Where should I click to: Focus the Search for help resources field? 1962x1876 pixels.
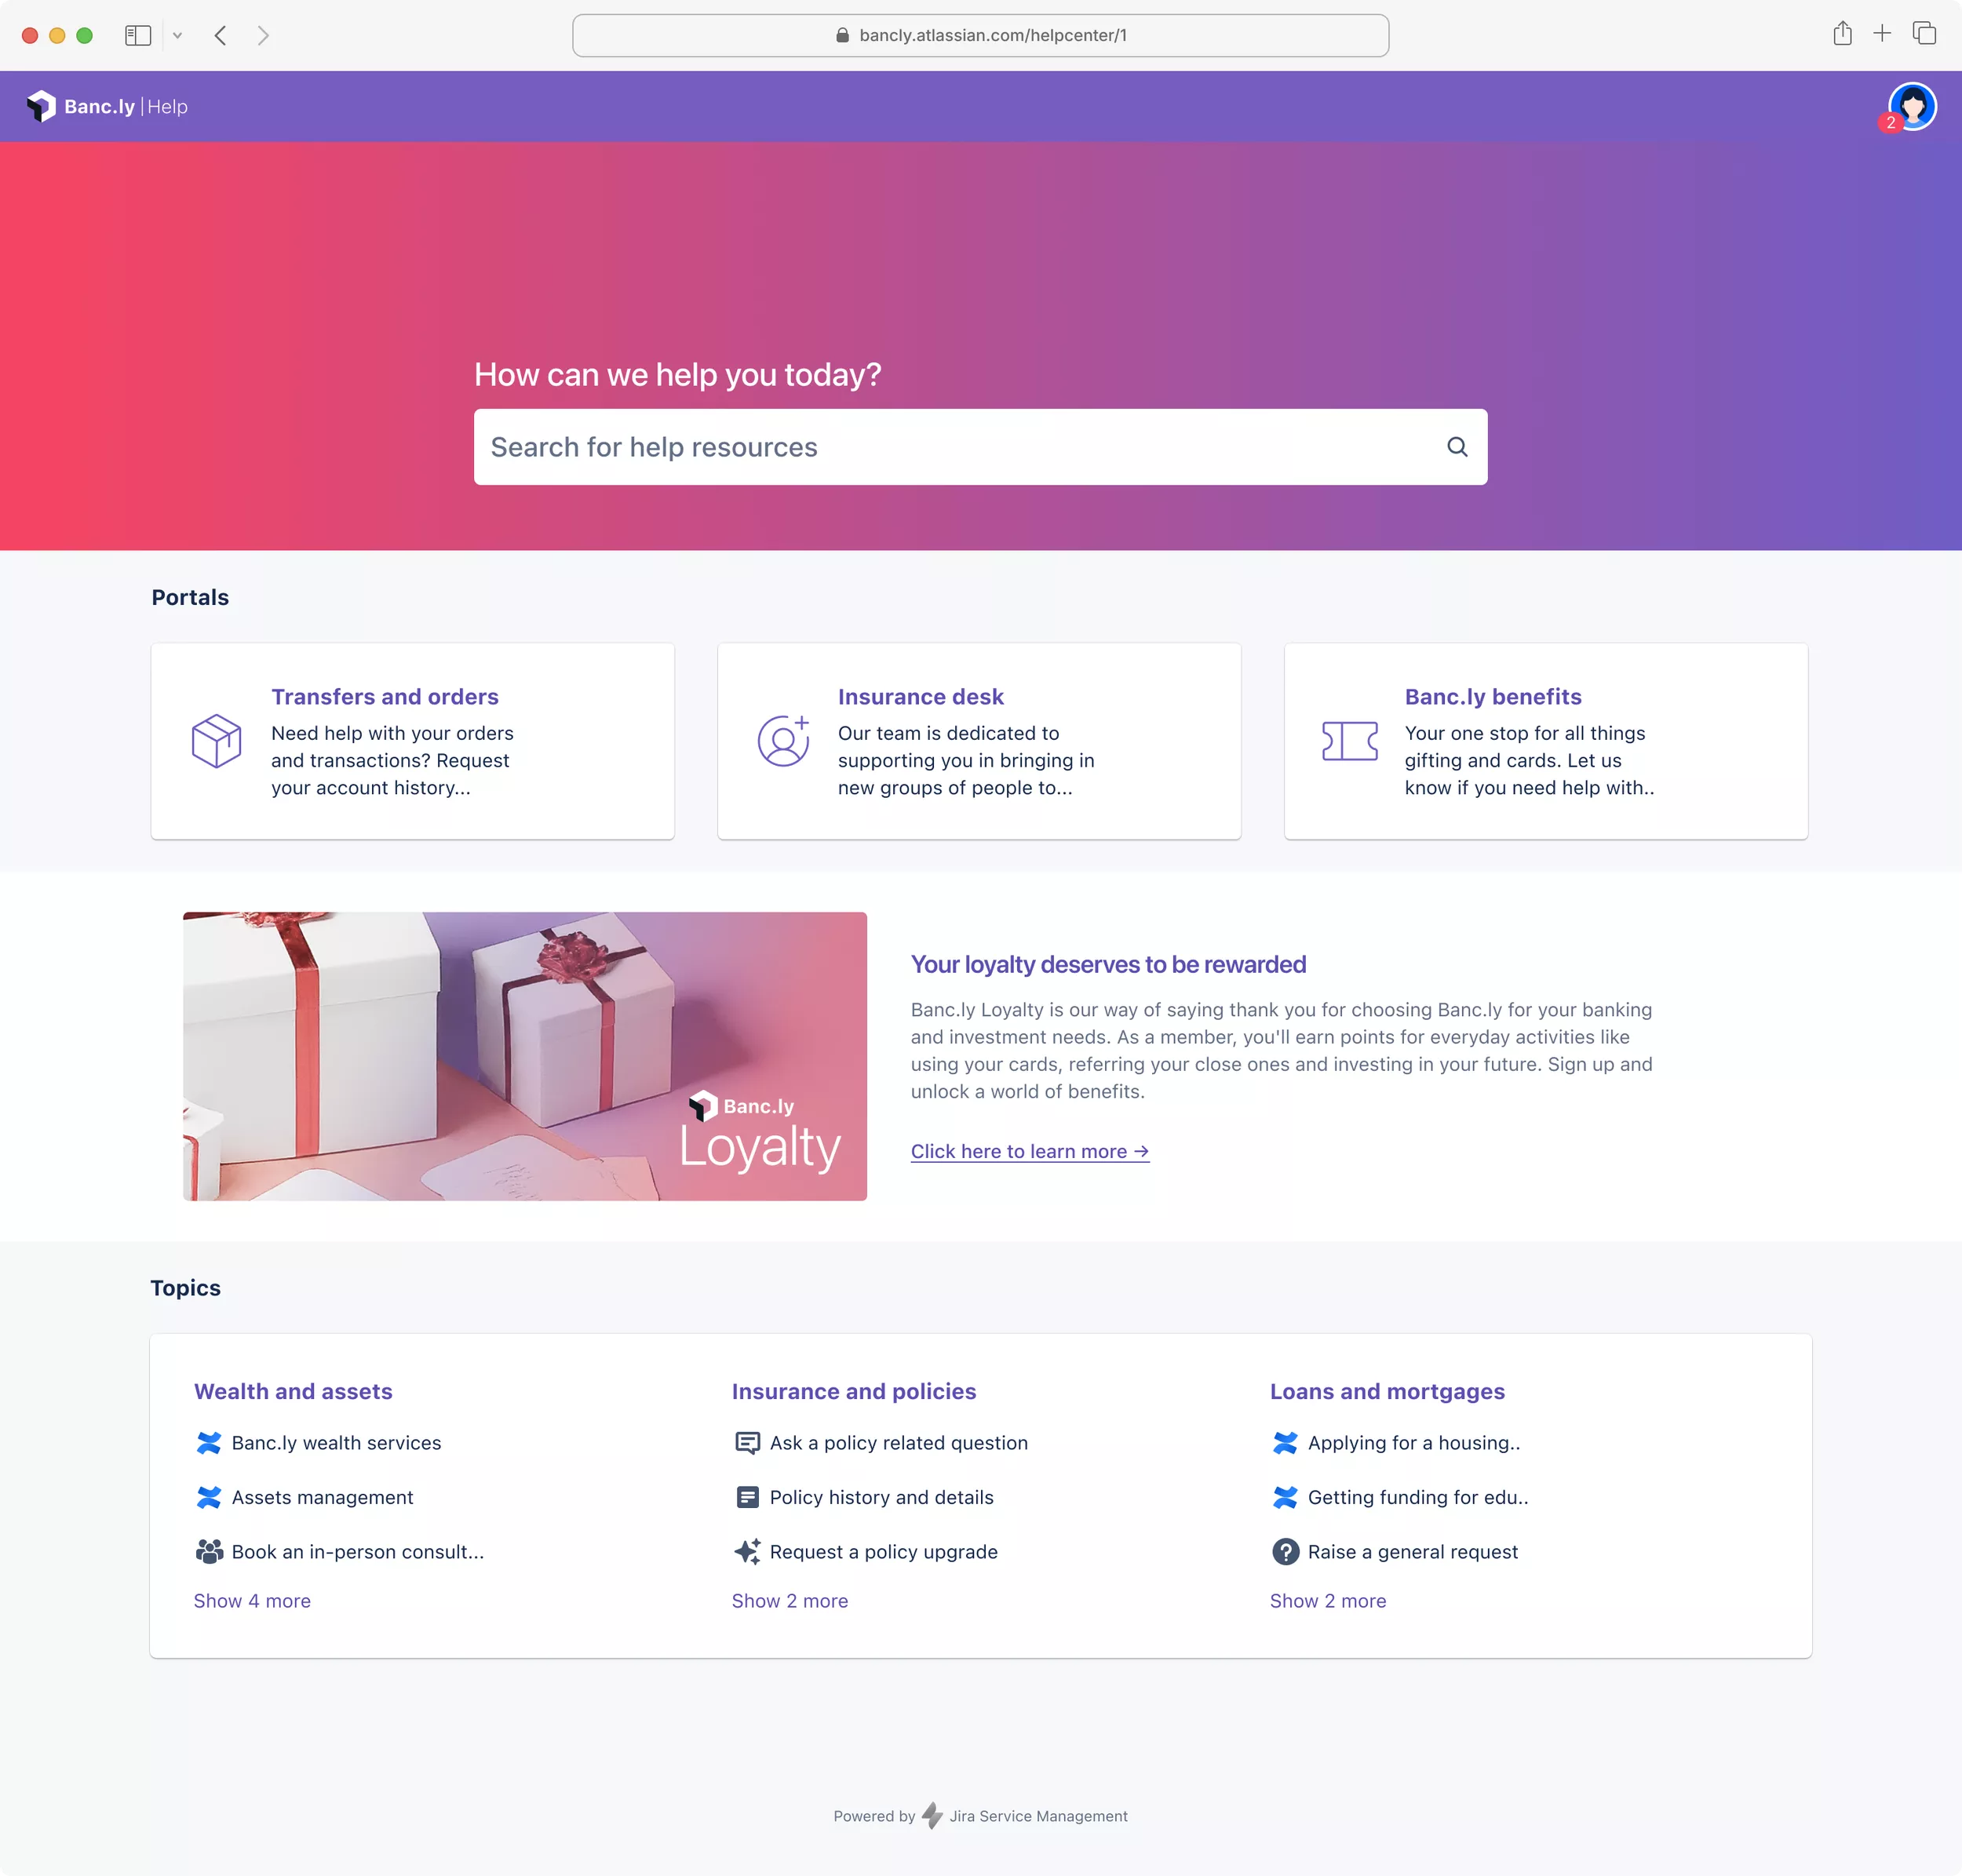click(980, 447)
